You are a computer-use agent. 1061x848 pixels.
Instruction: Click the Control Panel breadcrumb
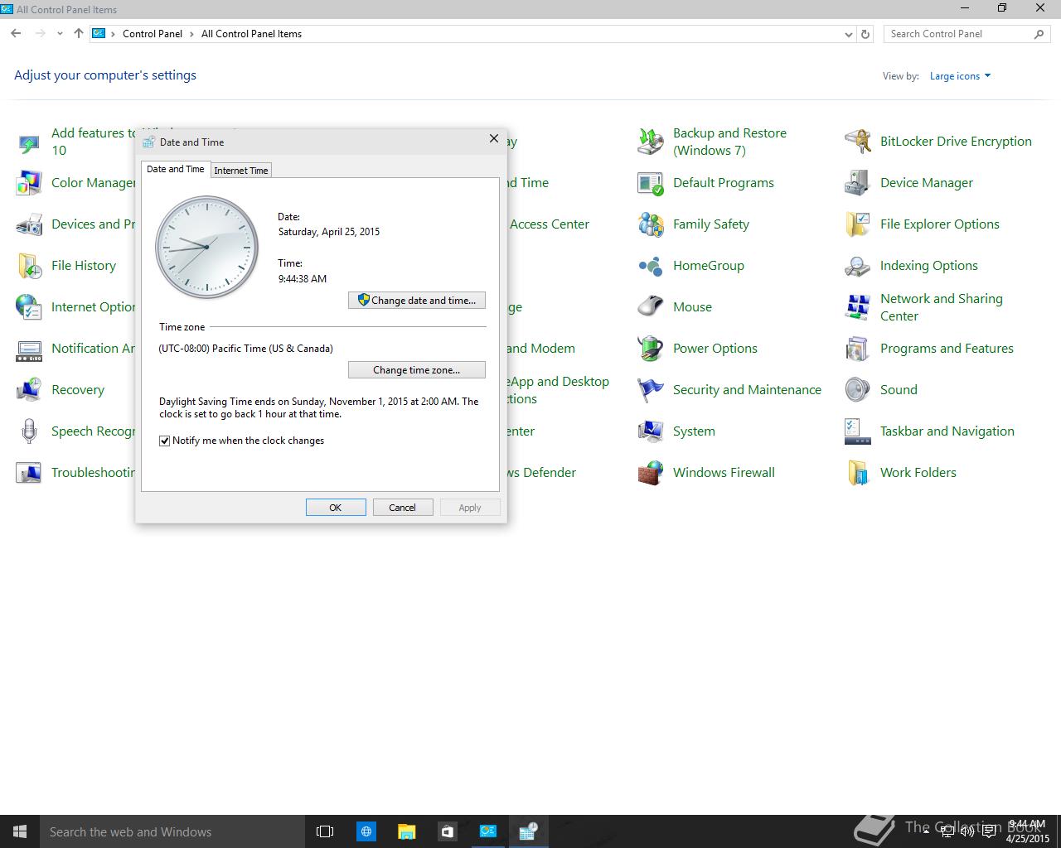(x=153, y=34)
